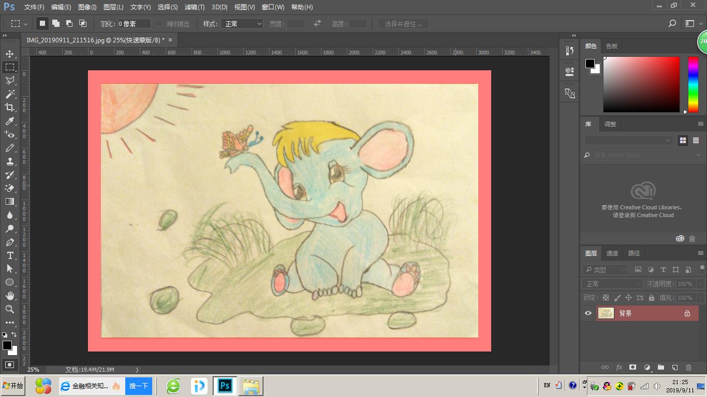Select the Crop tool
This screenshot has width=707, height=397.
click(x=9, y=108)
